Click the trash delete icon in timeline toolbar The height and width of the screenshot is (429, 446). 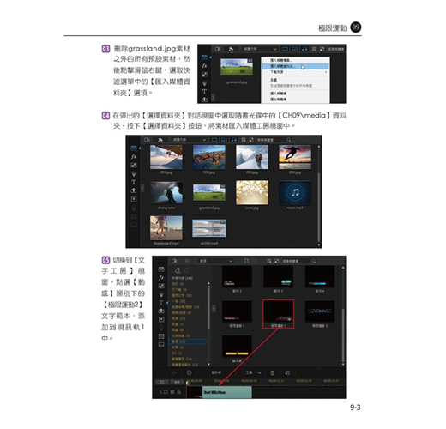273,372
